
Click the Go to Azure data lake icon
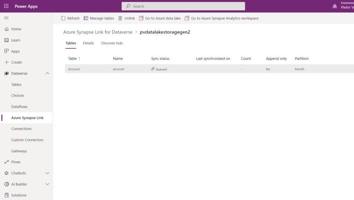click(x=141, y=18)
